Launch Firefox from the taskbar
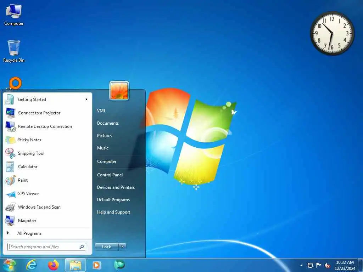Image resolution: width=363 pixels, height=272 pixels. point(53,265)
